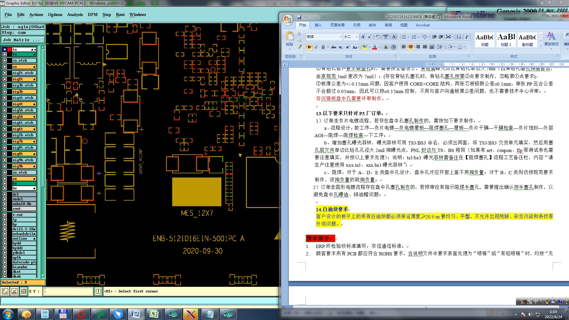The height and width of the screenshot is (320, 569).
Task: Switch to the 页面布局 ribbon tab
Action: (x=337, y=25)
